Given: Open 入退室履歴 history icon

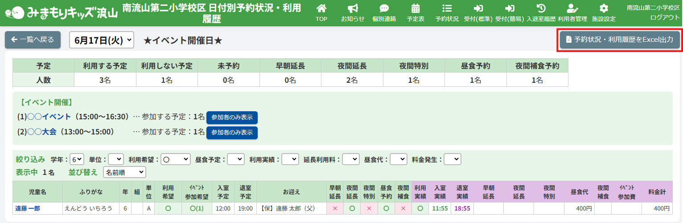Looking at the screenshot, I should click(541, 13).
